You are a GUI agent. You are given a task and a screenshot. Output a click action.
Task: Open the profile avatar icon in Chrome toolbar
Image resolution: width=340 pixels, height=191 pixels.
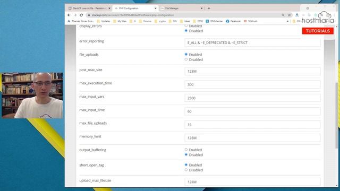[297, 15]
